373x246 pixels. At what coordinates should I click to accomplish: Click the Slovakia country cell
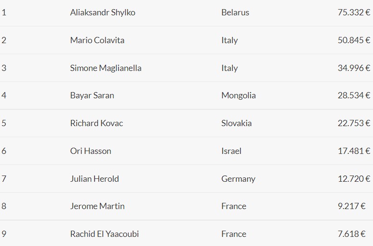pyautogui.click(x=236, y=123)
